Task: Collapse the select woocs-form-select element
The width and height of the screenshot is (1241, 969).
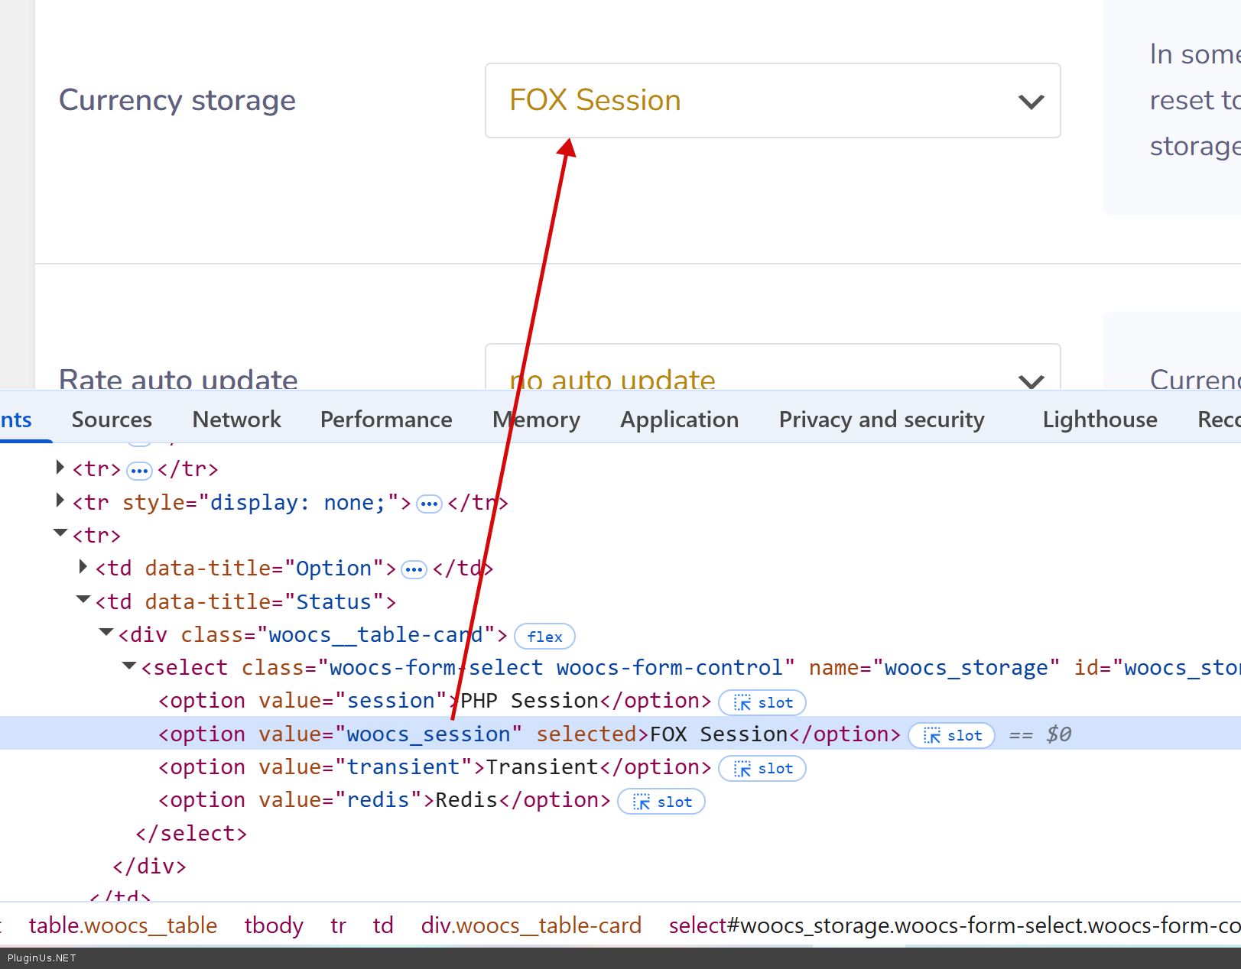Action: coord(129,667)
